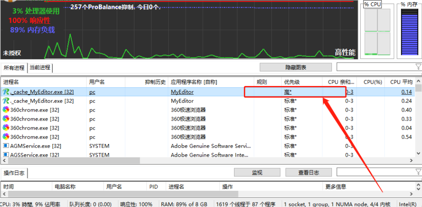Select the 操作日志 tab
422x207 pixels.
point(14,173)
